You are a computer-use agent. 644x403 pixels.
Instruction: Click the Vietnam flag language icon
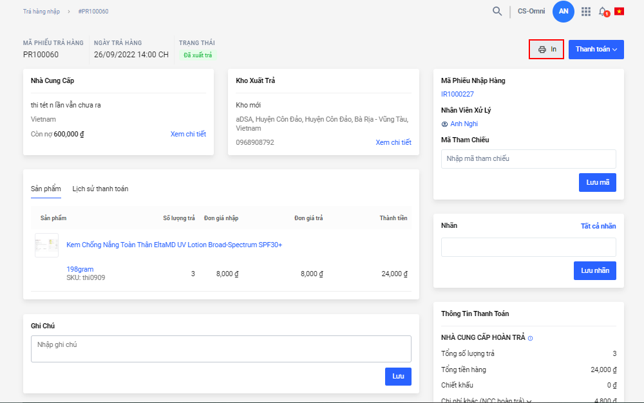coord(619,11)
